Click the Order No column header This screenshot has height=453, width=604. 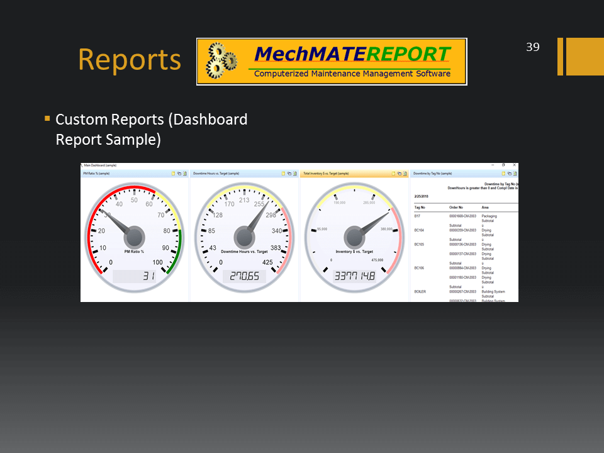pyautogui.click(x=456, y=208)
